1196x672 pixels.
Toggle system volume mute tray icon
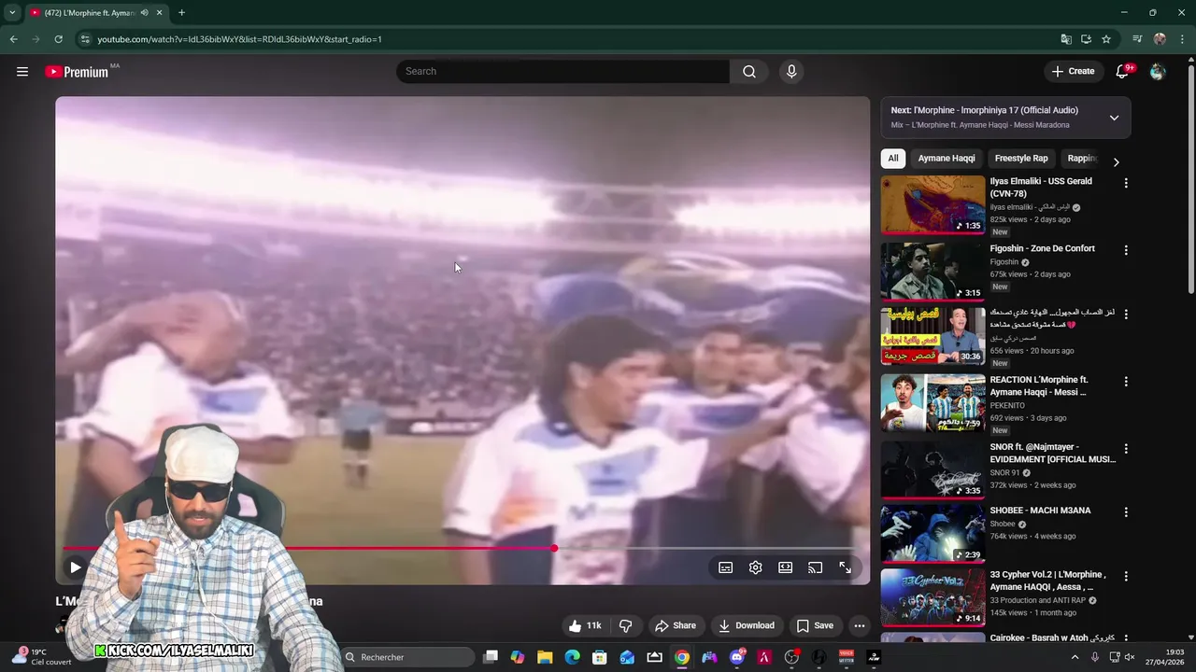(1129, 657)
